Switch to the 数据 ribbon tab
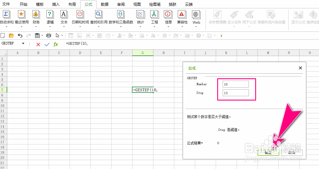 (105, 4)
